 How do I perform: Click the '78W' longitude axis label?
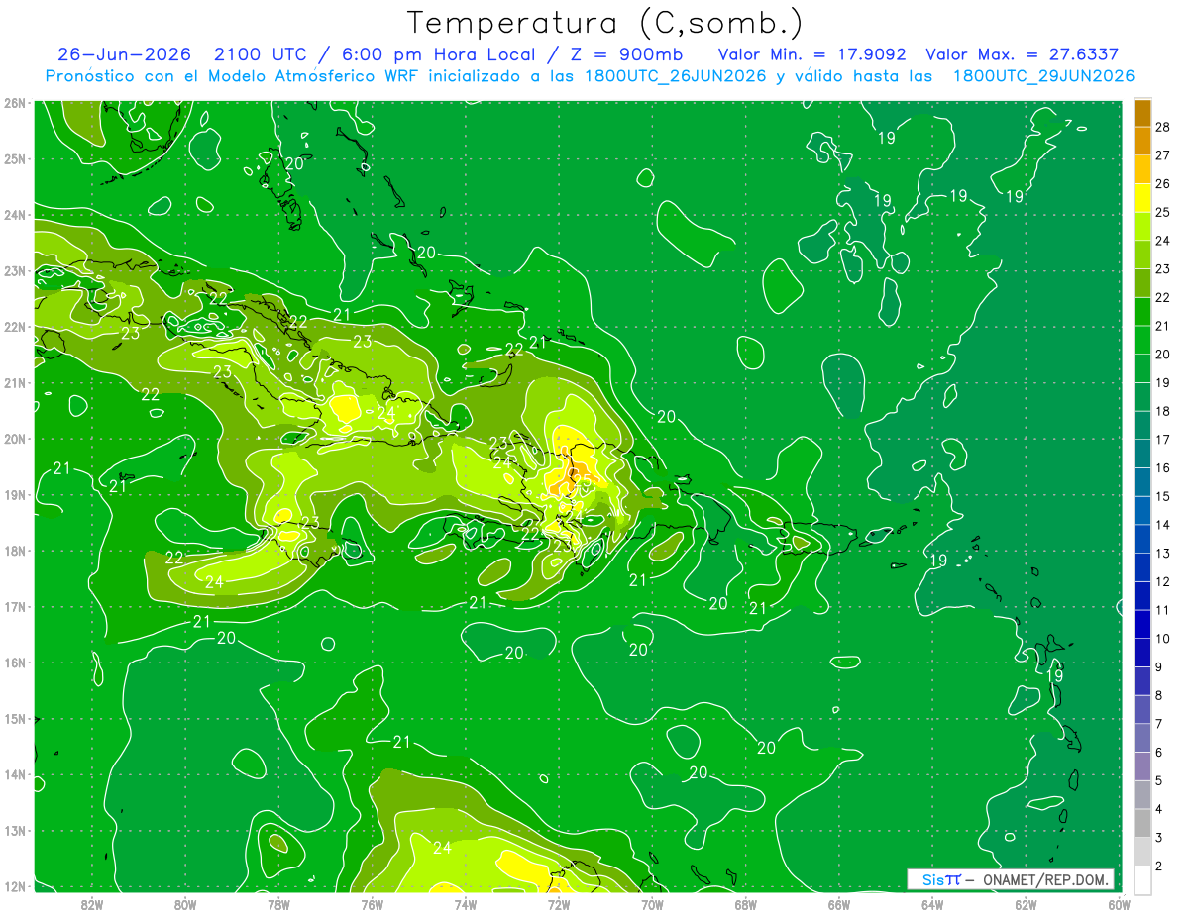(278, 904)
